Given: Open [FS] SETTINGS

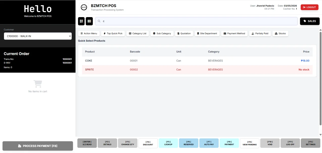Looking at the screenshot, I should [310, 143].
